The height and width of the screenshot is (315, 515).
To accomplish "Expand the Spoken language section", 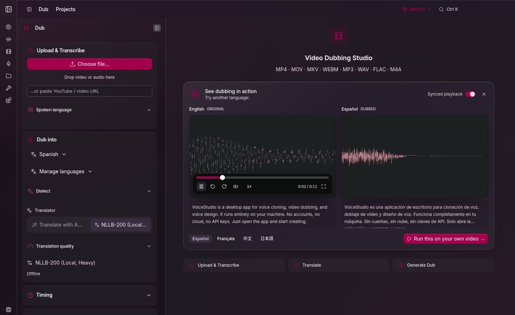I will click(x=89, y=110).
